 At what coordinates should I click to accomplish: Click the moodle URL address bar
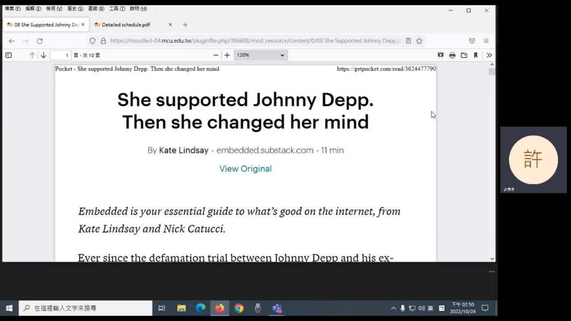[256, 41]
